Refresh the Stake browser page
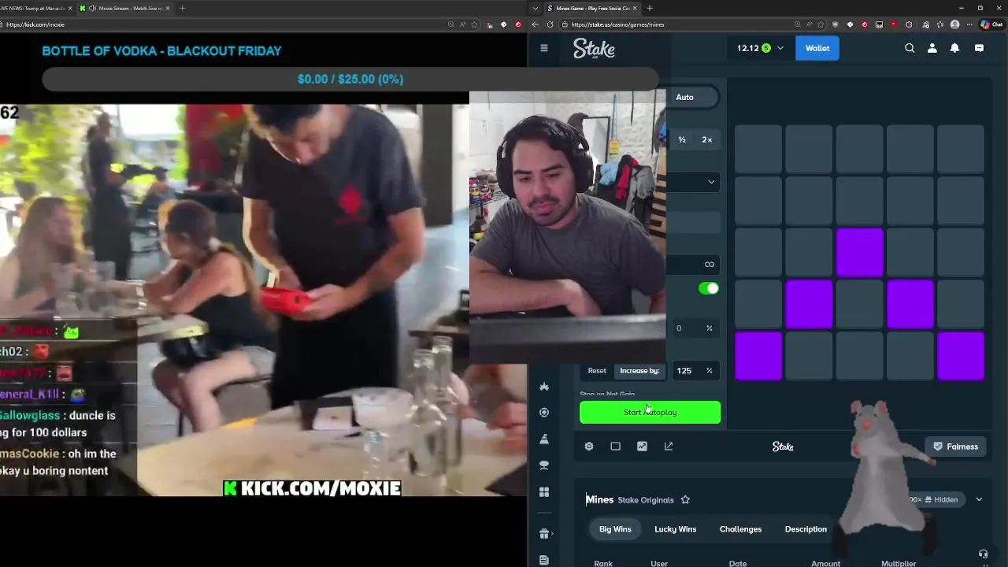Screen dimensions: 1008x567 [550, 24]
